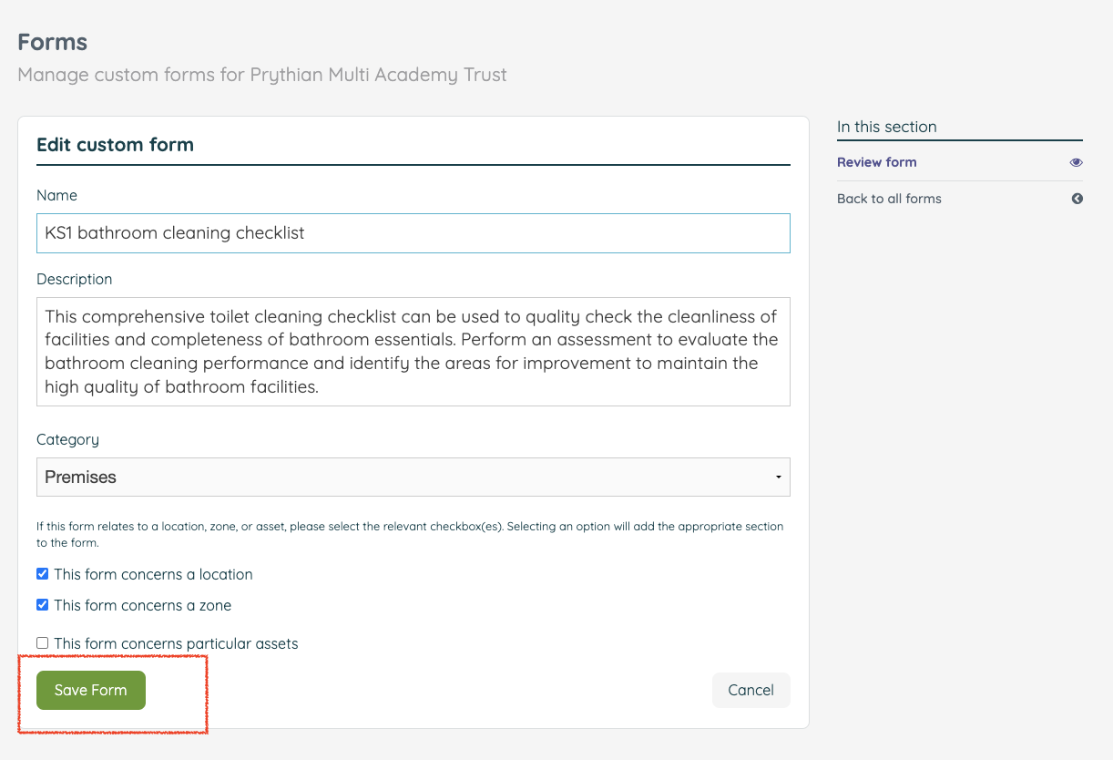Go to Back to all forms
Screen dimensions: 1113x760
tap(889, 199)
